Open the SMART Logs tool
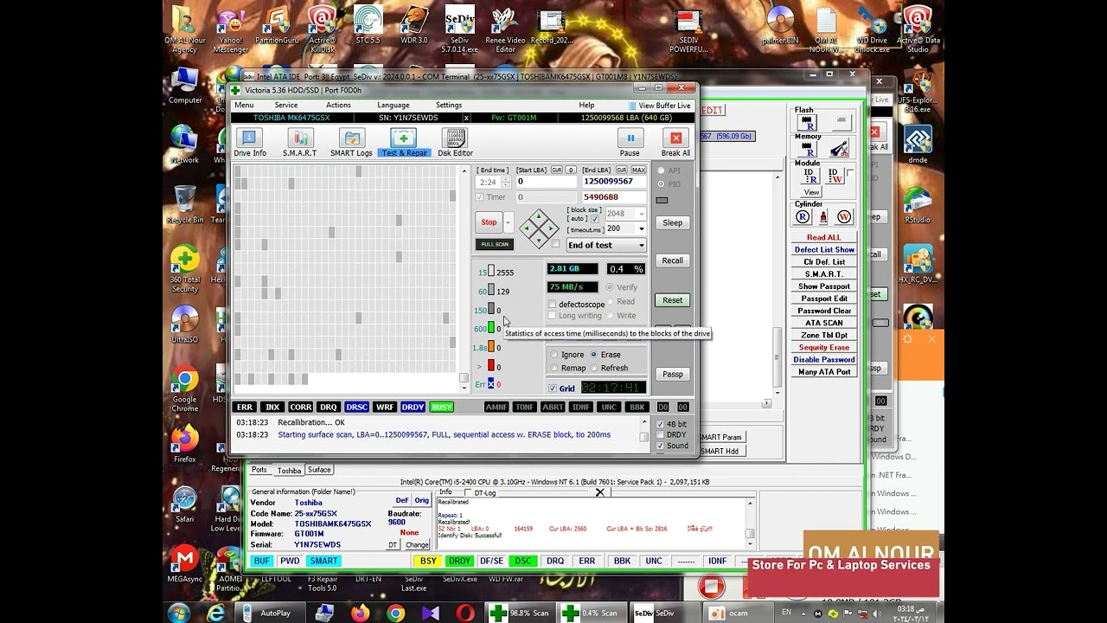This screenshot has height=623, width=1107. click(x=351, y=143)
